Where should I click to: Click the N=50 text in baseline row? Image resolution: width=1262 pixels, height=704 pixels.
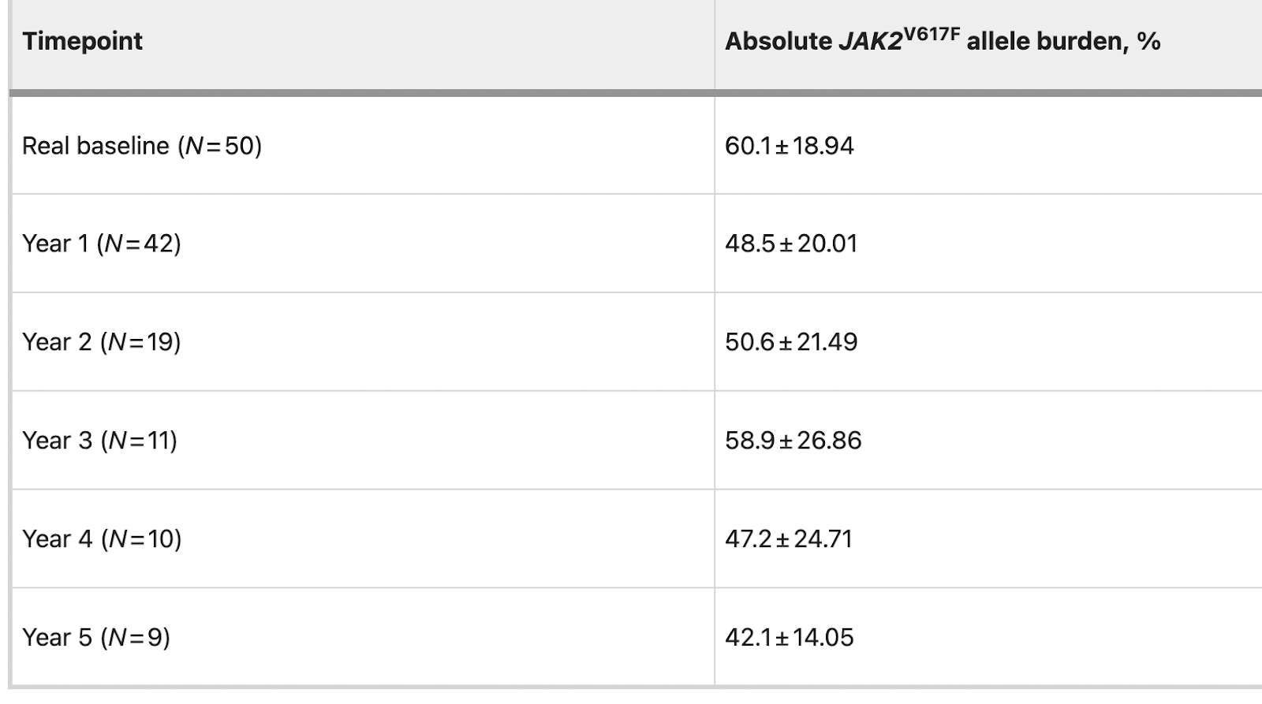pos(219,146)
